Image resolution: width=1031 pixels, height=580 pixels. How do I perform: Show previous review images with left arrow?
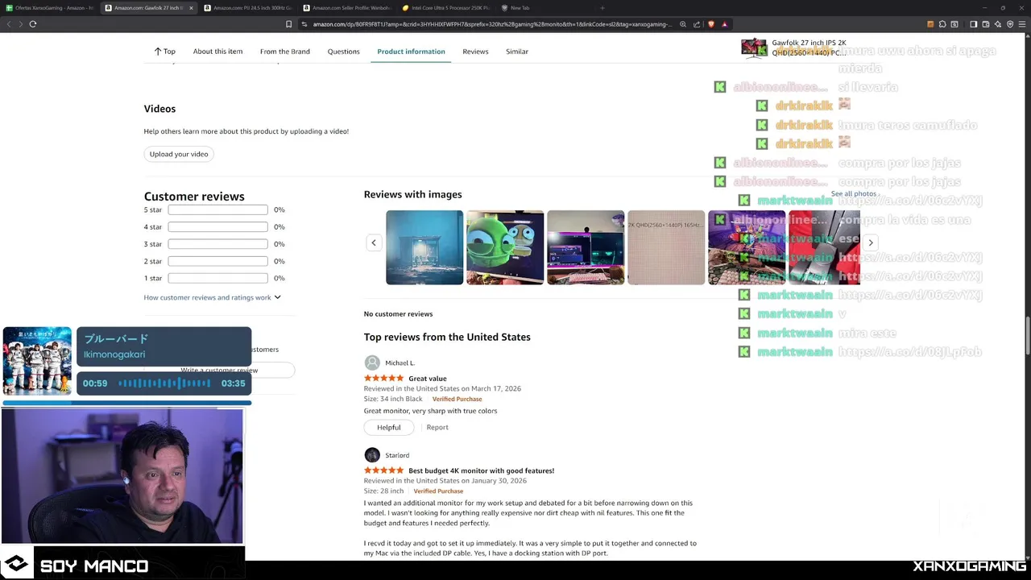[x=374, y=242]
